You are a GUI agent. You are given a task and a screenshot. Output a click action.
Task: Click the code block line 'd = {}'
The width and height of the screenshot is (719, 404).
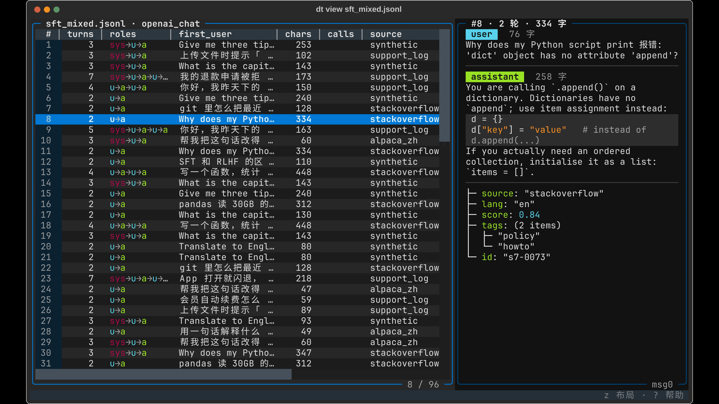click(487, 119)
